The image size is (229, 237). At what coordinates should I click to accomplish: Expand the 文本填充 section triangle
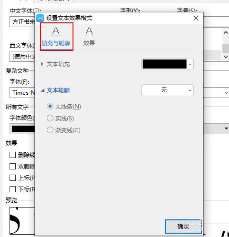tap(42, 64)
